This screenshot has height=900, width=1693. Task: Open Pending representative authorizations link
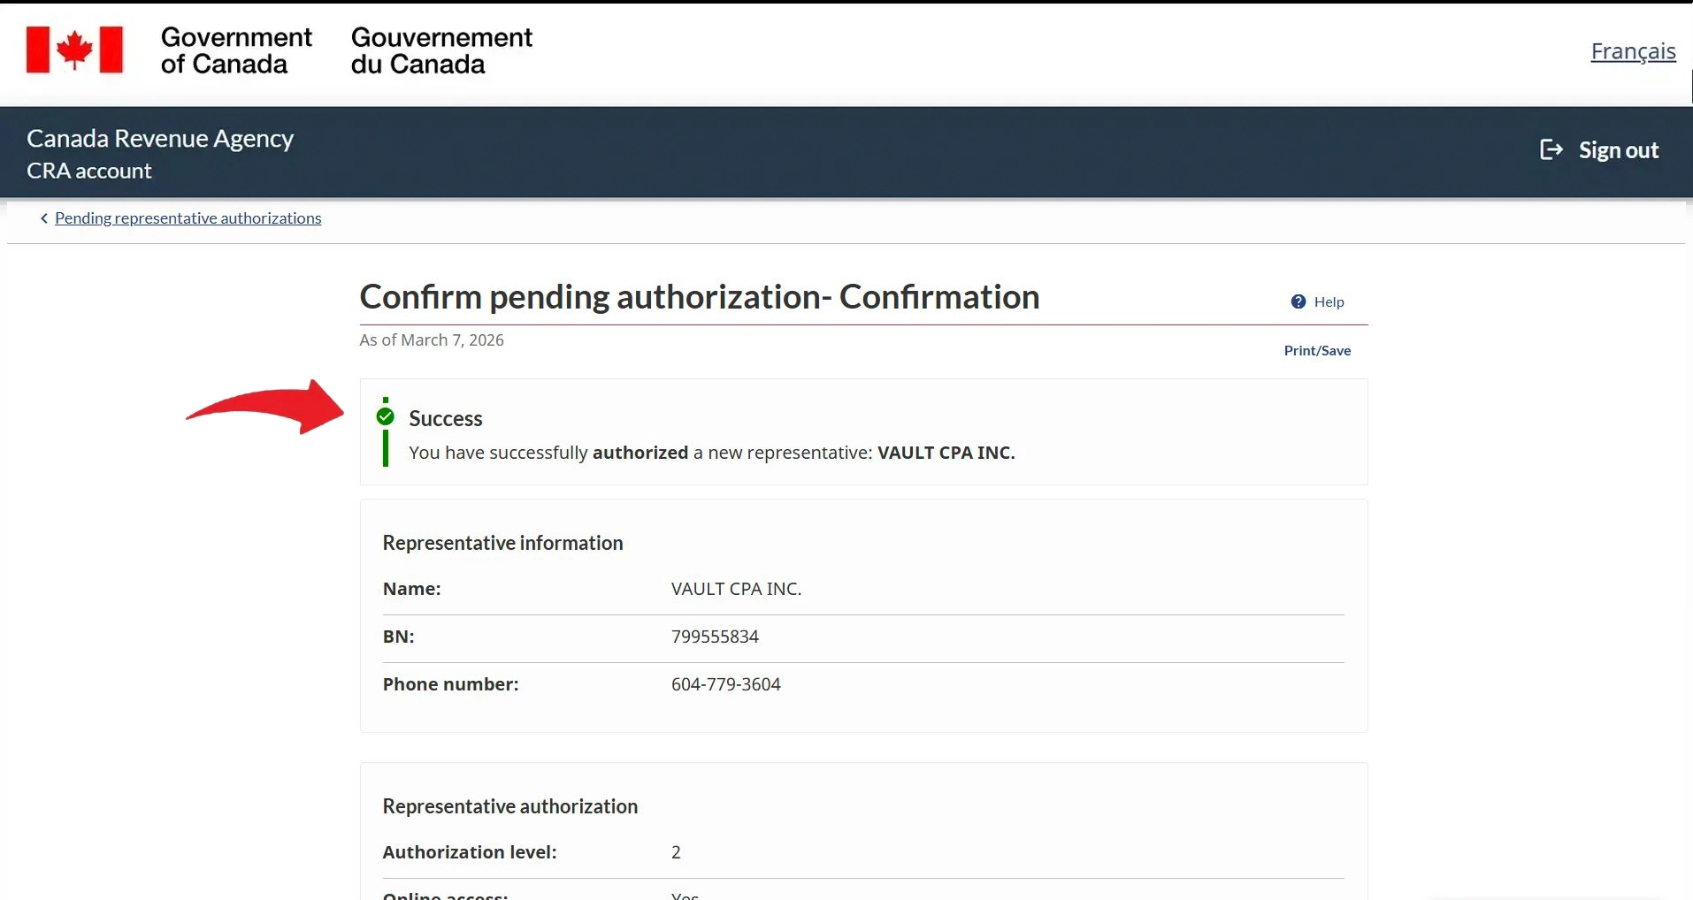pos(188,218)
